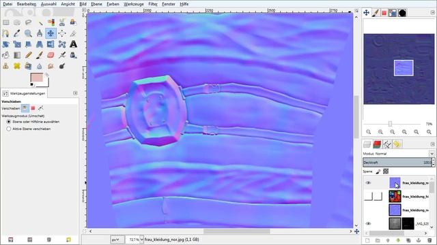Select the Measure tool

40,33
